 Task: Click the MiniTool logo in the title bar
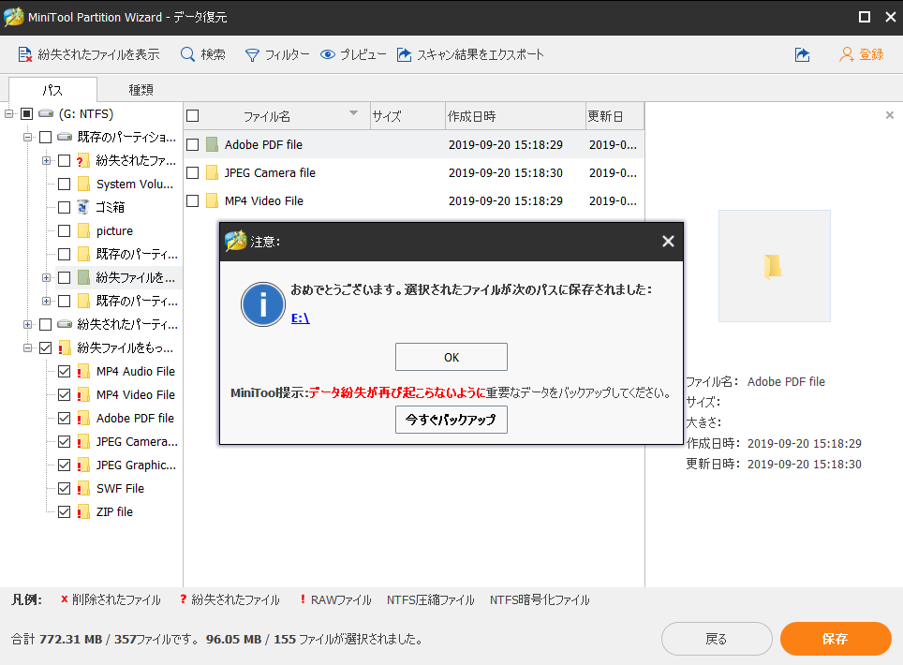[x=13, y=17]
